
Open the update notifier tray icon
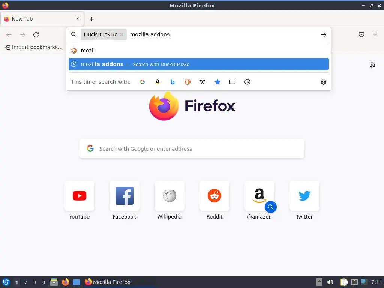point(364,282)
